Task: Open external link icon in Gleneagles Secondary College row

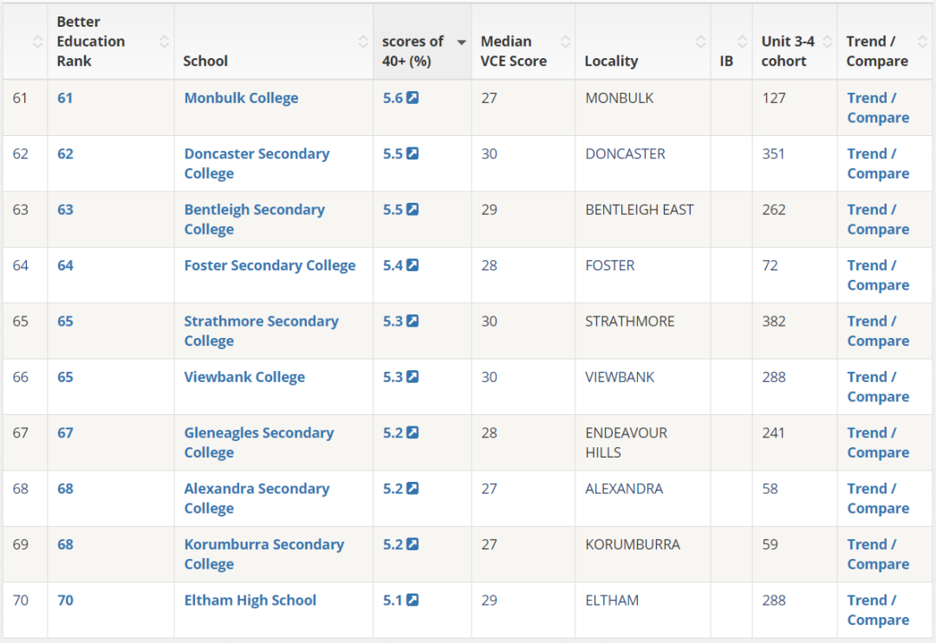Action: 413,432
